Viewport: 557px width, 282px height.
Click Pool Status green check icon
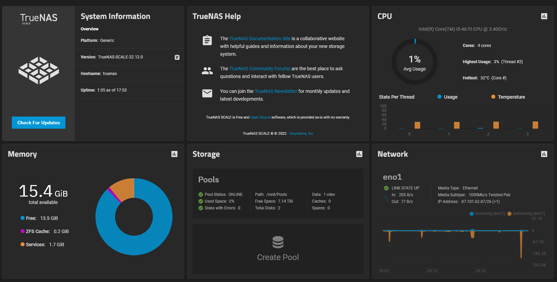point(201,195)
